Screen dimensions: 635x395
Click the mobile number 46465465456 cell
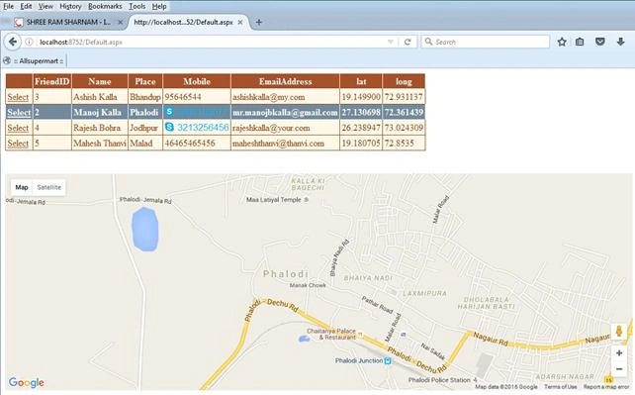pyautogui.click(x=197, y=143)
